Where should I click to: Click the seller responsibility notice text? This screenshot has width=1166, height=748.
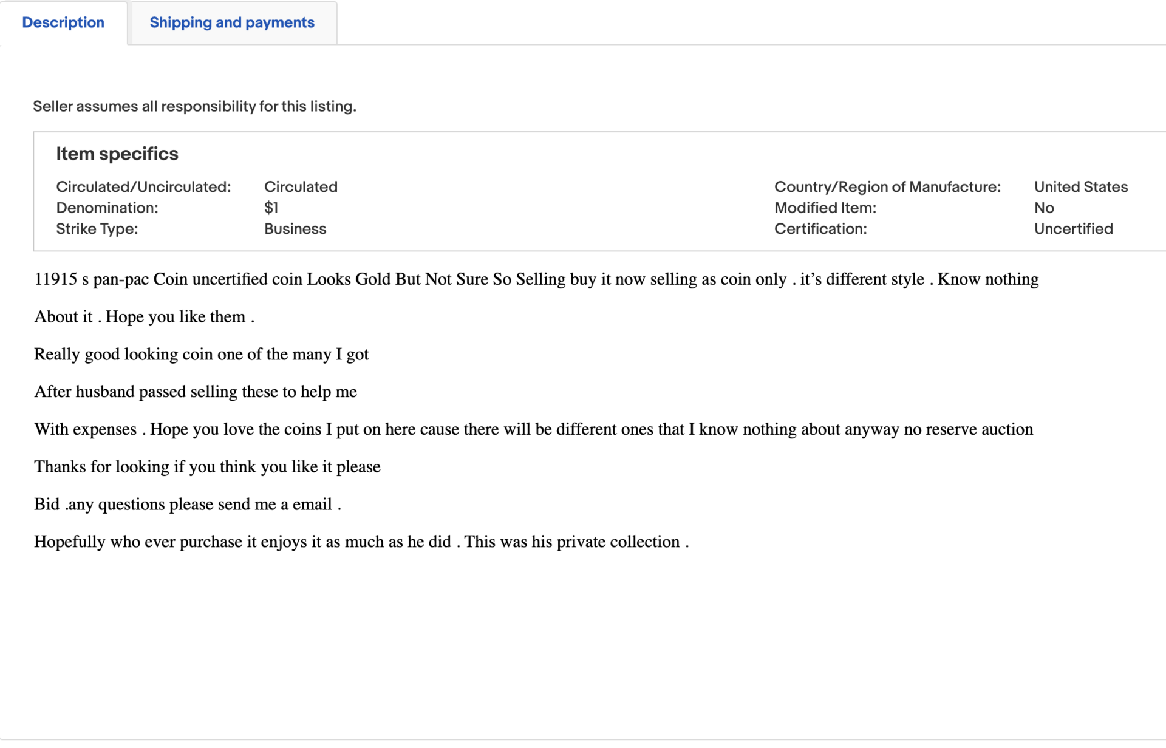tap(194, 106)
